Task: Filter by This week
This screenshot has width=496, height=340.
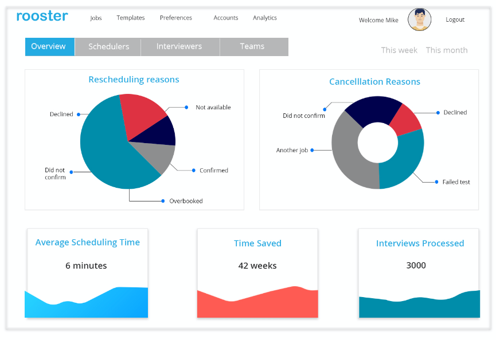Action: pyautogui.click(x=399, y=50)
